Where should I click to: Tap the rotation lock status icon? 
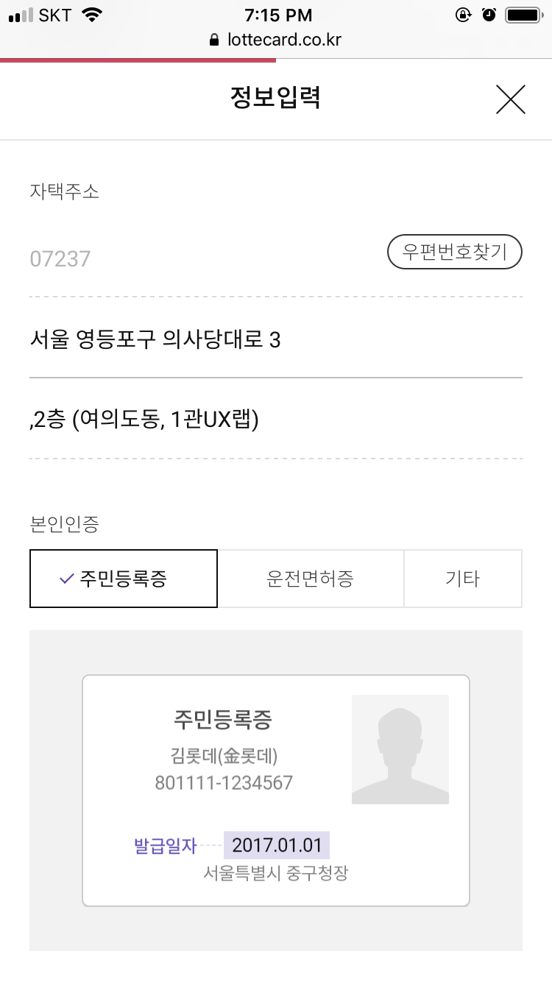464,15
